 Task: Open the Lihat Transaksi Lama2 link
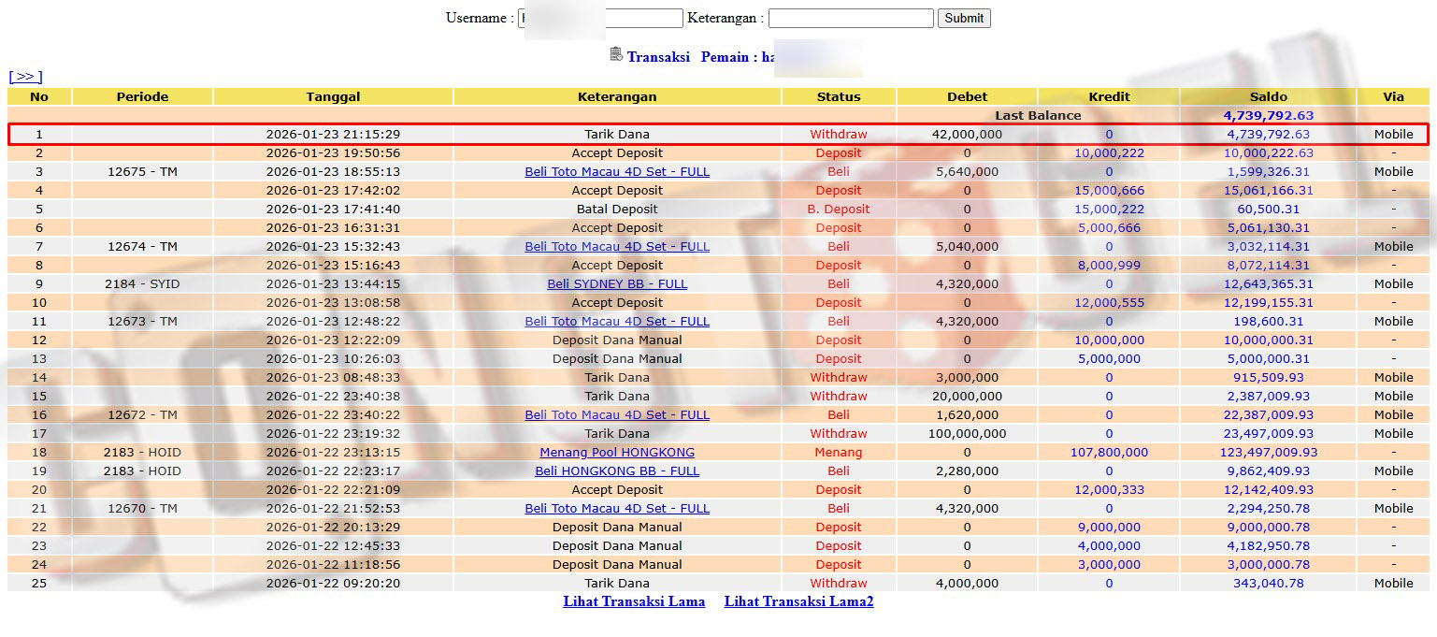(x=798, y=601)
